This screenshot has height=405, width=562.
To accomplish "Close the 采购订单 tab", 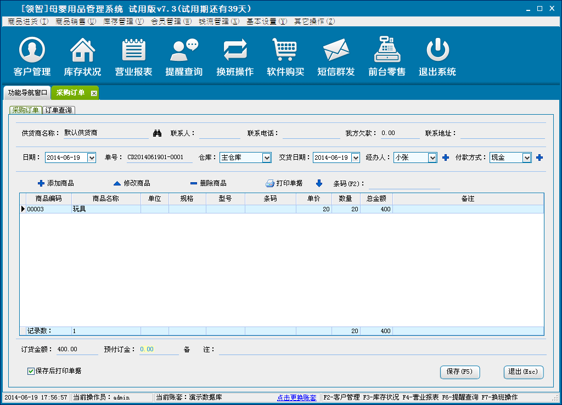I will [94, 93].
